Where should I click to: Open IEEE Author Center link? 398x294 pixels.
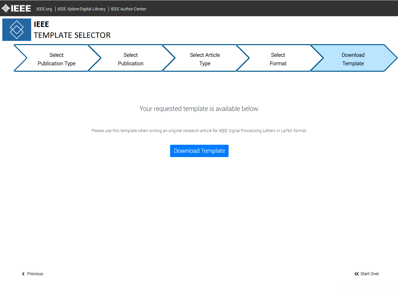[x=128, y=9]
